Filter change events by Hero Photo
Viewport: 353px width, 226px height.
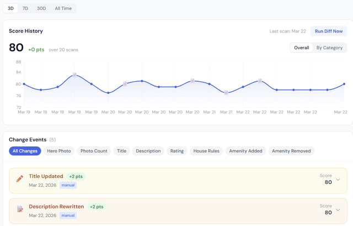coord(59,151)
